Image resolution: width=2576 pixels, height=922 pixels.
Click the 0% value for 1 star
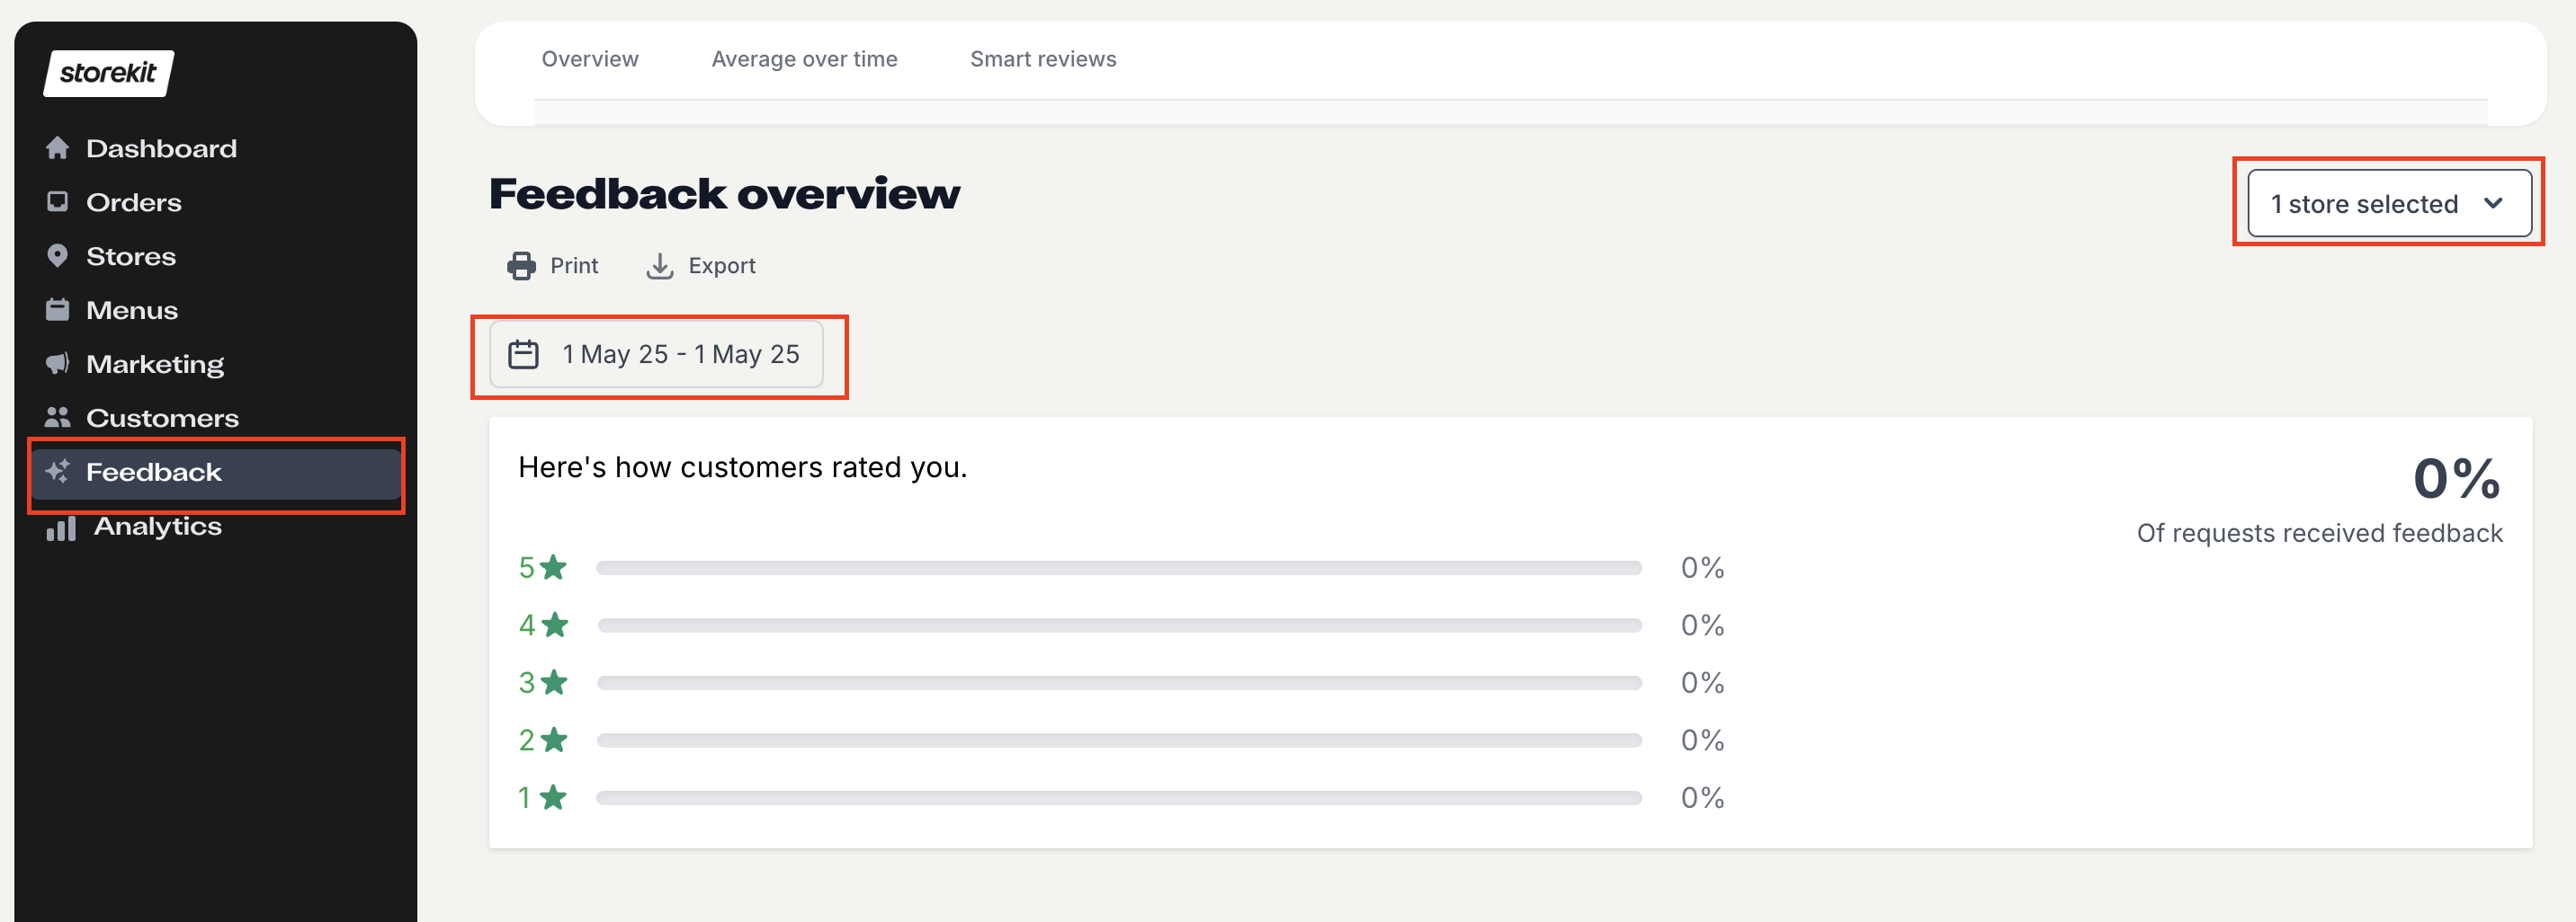[1702, 797]
